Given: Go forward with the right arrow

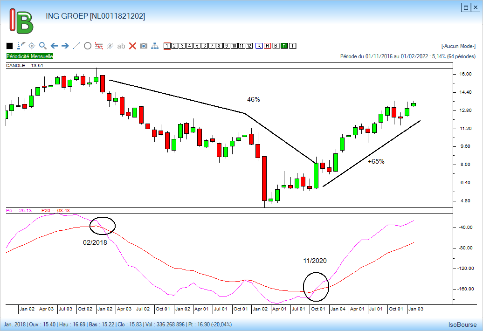Looking at the screenshot, I should click(65, 46).
